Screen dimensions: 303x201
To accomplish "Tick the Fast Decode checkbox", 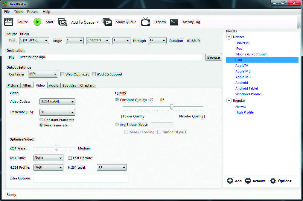I will pyautogui.click(x=70, y=158).
